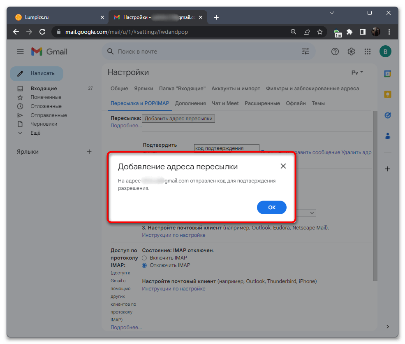Open Google Tasks side panel icon

pyautogui.click(x=387, y=115)
